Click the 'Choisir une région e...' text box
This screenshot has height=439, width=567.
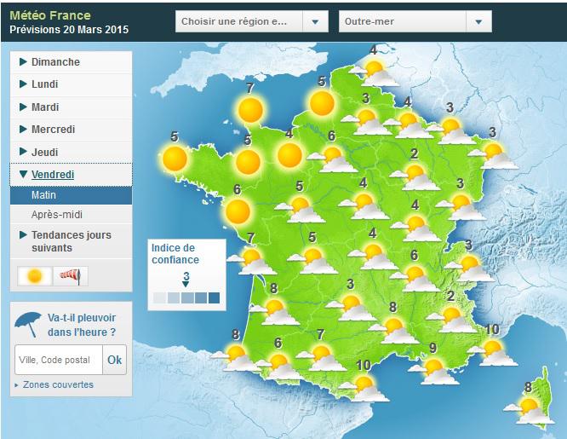click(239, 21)
